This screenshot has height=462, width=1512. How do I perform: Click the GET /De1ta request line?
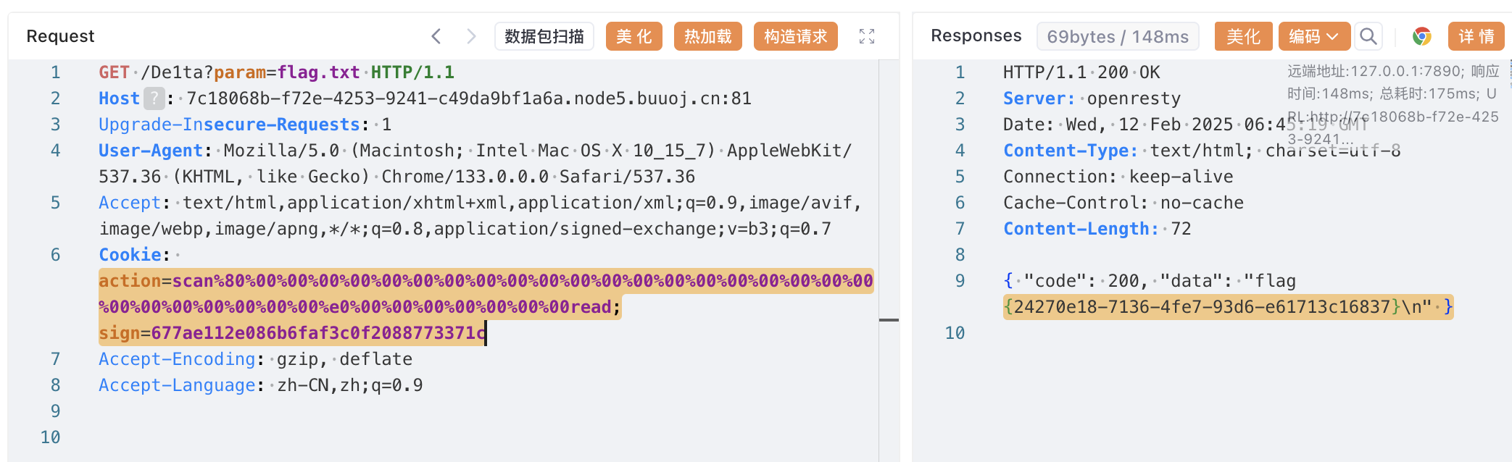coord(276,72)
